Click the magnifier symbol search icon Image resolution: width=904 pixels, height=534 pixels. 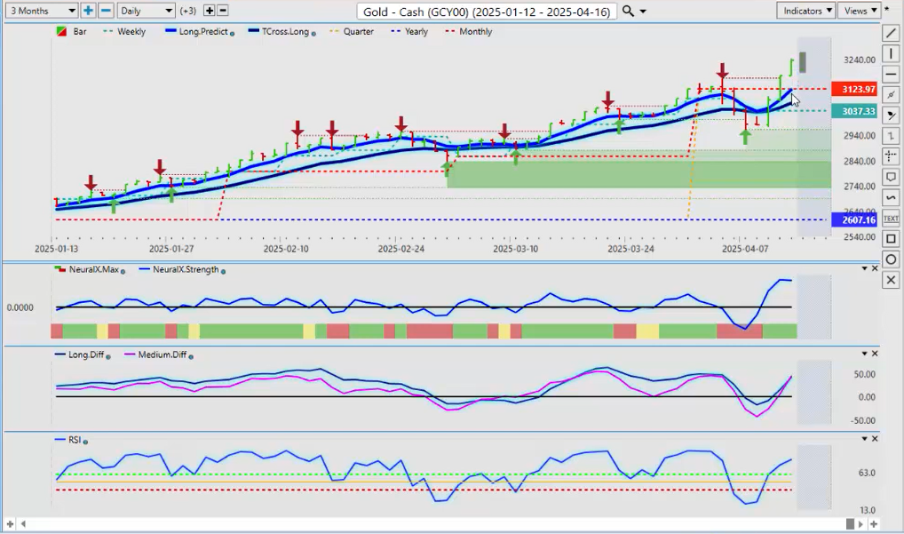[628, 11]
